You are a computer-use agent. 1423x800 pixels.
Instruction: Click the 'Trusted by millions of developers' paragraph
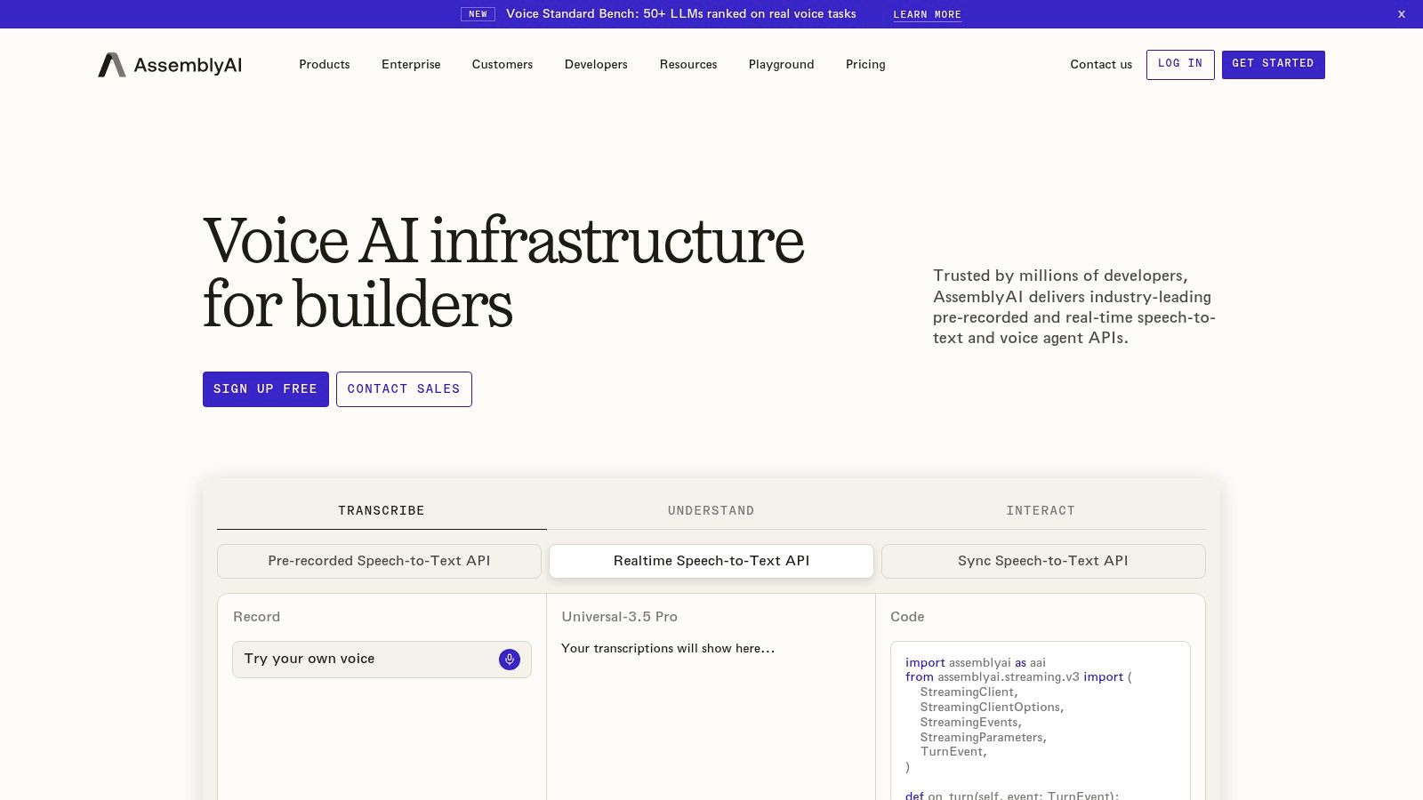(x=1074, y=307)
